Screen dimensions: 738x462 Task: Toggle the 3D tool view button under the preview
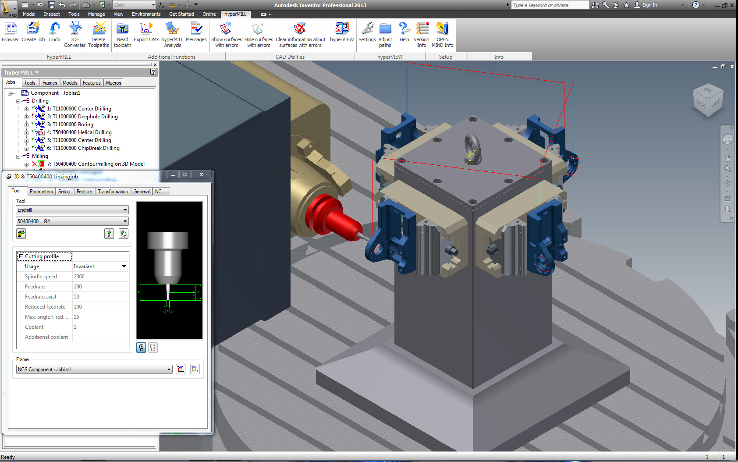tap(141, 348)
